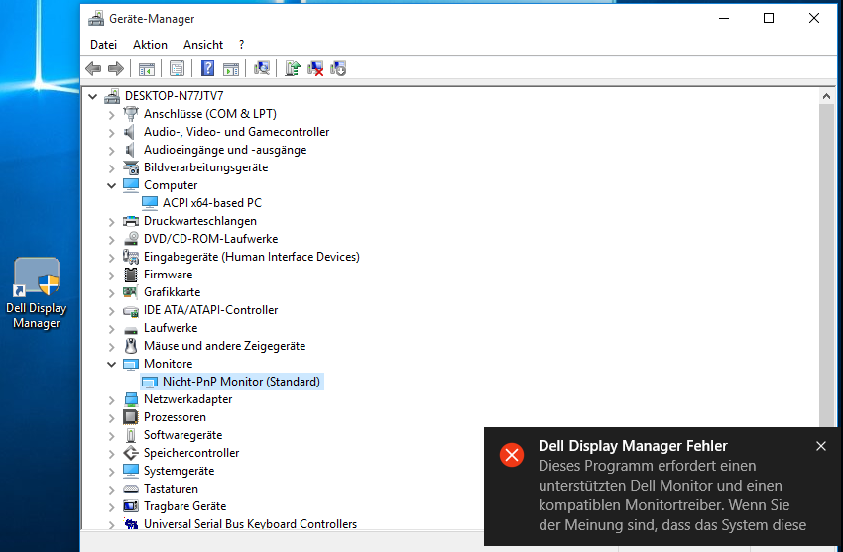Click the Geräte-Manager window title text
The height and width of the screenshot is (552, 843).
tap(152, 19)
